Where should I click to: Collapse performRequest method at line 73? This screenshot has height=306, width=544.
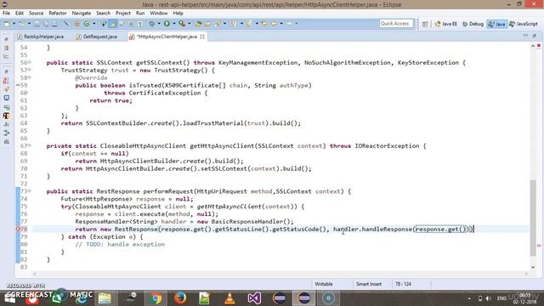pyautogui.click(x=30, y=191)
